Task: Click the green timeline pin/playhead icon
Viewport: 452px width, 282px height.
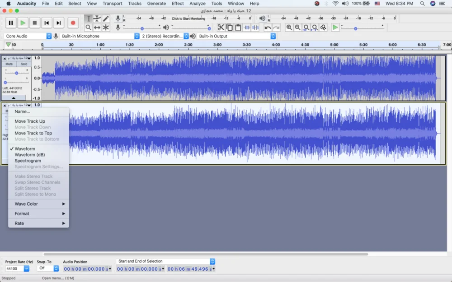Action: (x=8, y=45)
